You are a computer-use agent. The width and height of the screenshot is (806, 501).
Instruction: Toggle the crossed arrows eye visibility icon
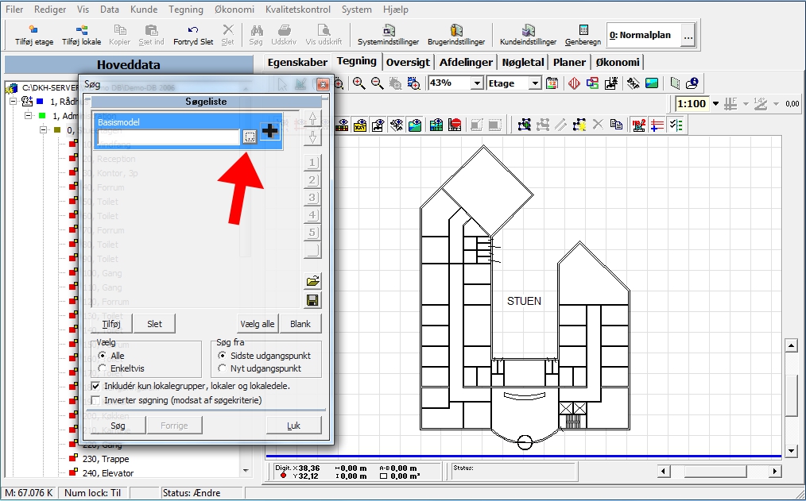(397, 125)
